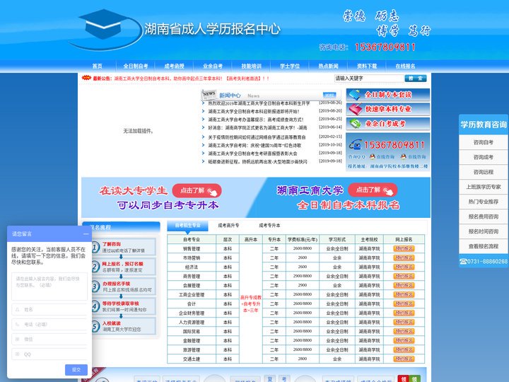509x382 pixels.
Task: Click 报名 button in 旅游管理 row
Action: (x=404, y=350)
